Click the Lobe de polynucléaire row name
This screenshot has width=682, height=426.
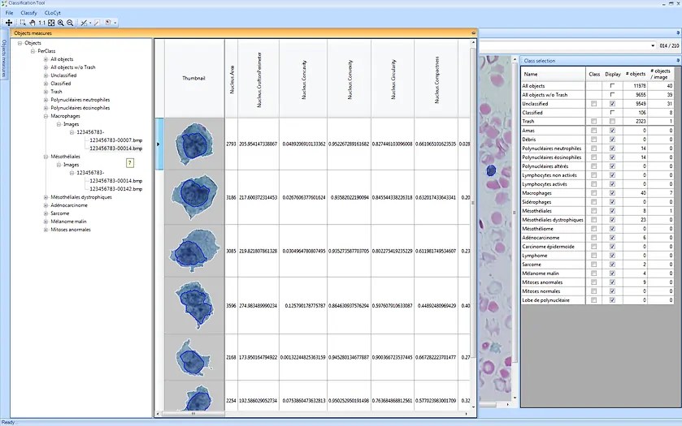[x=545, y=300]
